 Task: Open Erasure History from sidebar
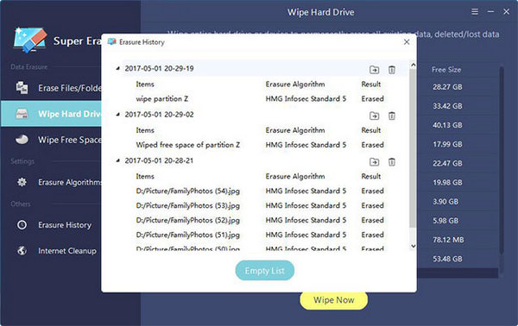(51, 225)
